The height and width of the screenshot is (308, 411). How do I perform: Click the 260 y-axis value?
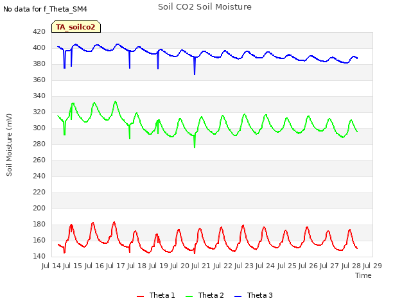tap(39, 160)
